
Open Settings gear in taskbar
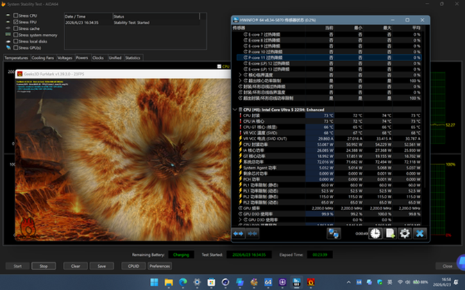pos(197,282)
